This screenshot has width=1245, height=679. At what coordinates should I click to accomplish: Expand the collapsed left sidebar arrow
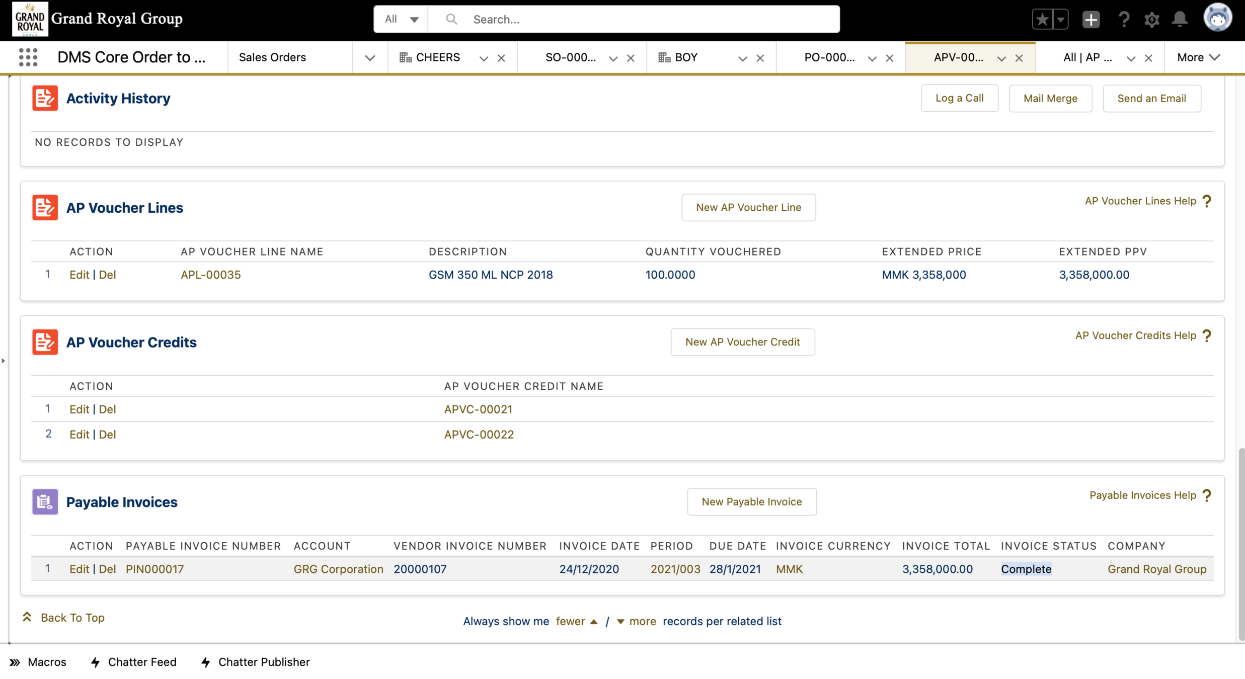point(4,361)
